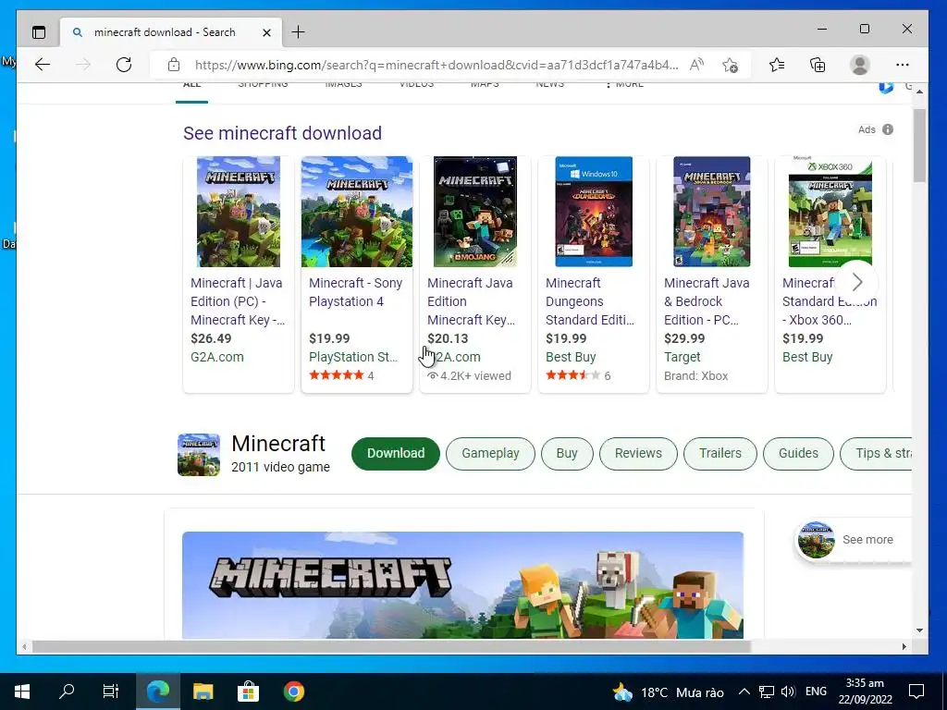This screenshot has height=710, width=947.
Task: Click Best Buy under Minecraft Dungeons
Action: [x=571, y=357]
